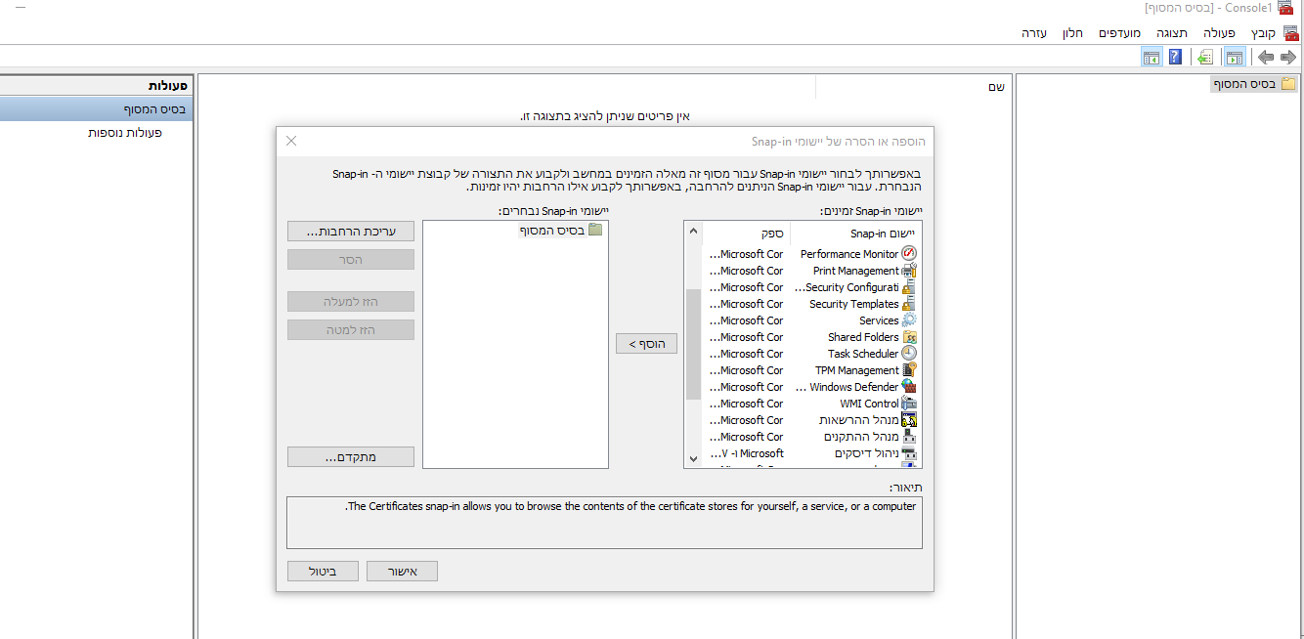Select the TPM Management row text
Viewport: 1304px width, 639px height.
857,370
